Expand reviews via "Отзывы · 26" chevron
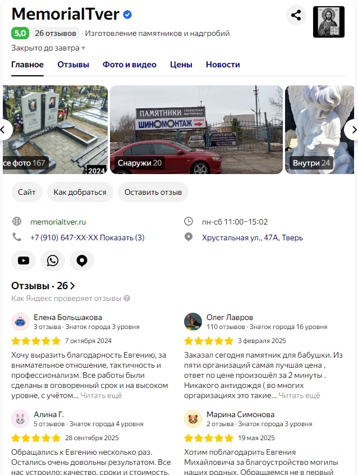The width and height of the screenshot is (358, 475). point(72,286)
